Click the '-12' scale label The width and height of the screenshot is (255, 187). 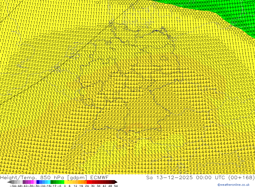[53, 186]
